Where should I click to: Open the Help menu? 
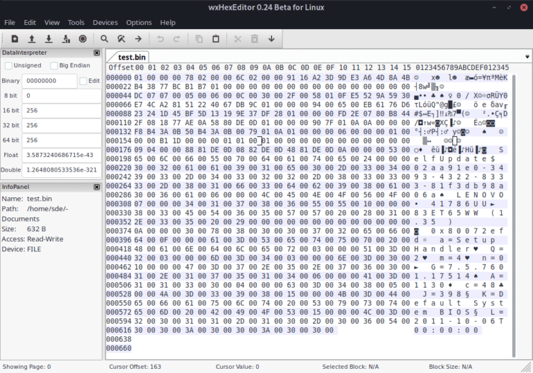[x=167, y=22]
